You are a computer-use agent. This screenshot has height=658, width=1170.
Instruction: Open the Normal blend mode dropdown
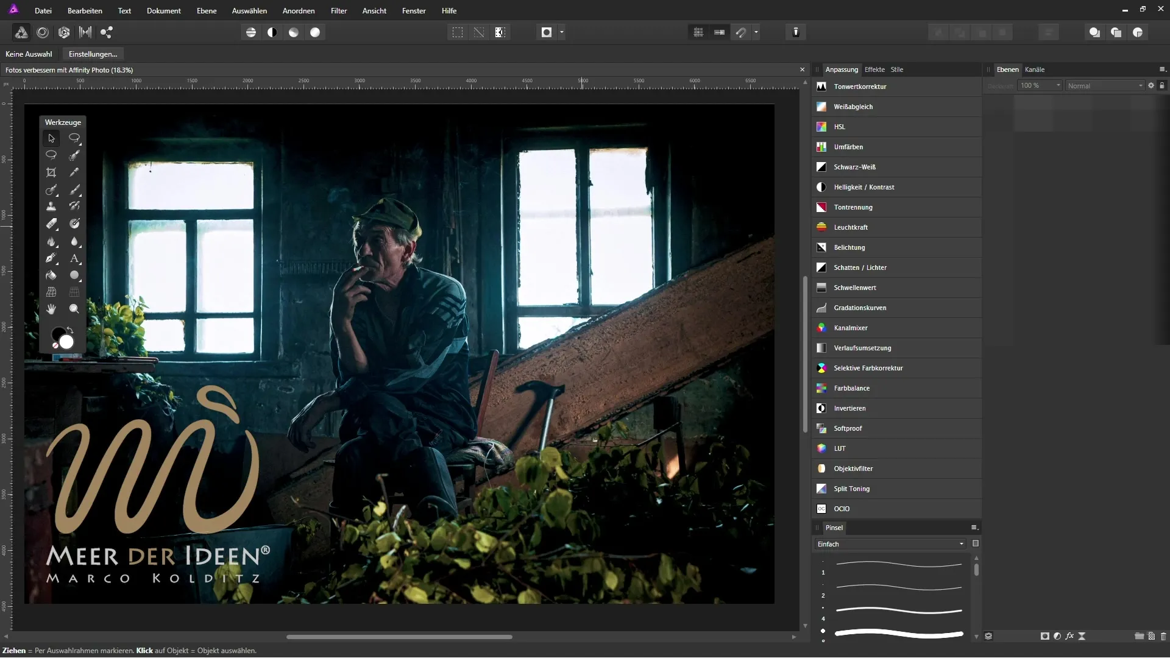pyautogui.click(x=1105, y=86)
